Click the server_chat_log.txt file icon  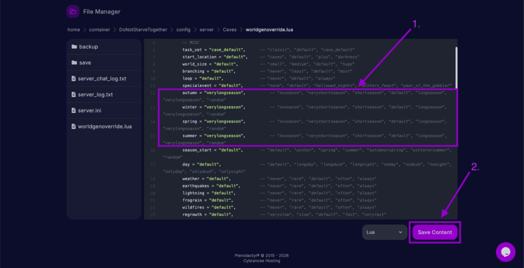[x=74, y=79]
